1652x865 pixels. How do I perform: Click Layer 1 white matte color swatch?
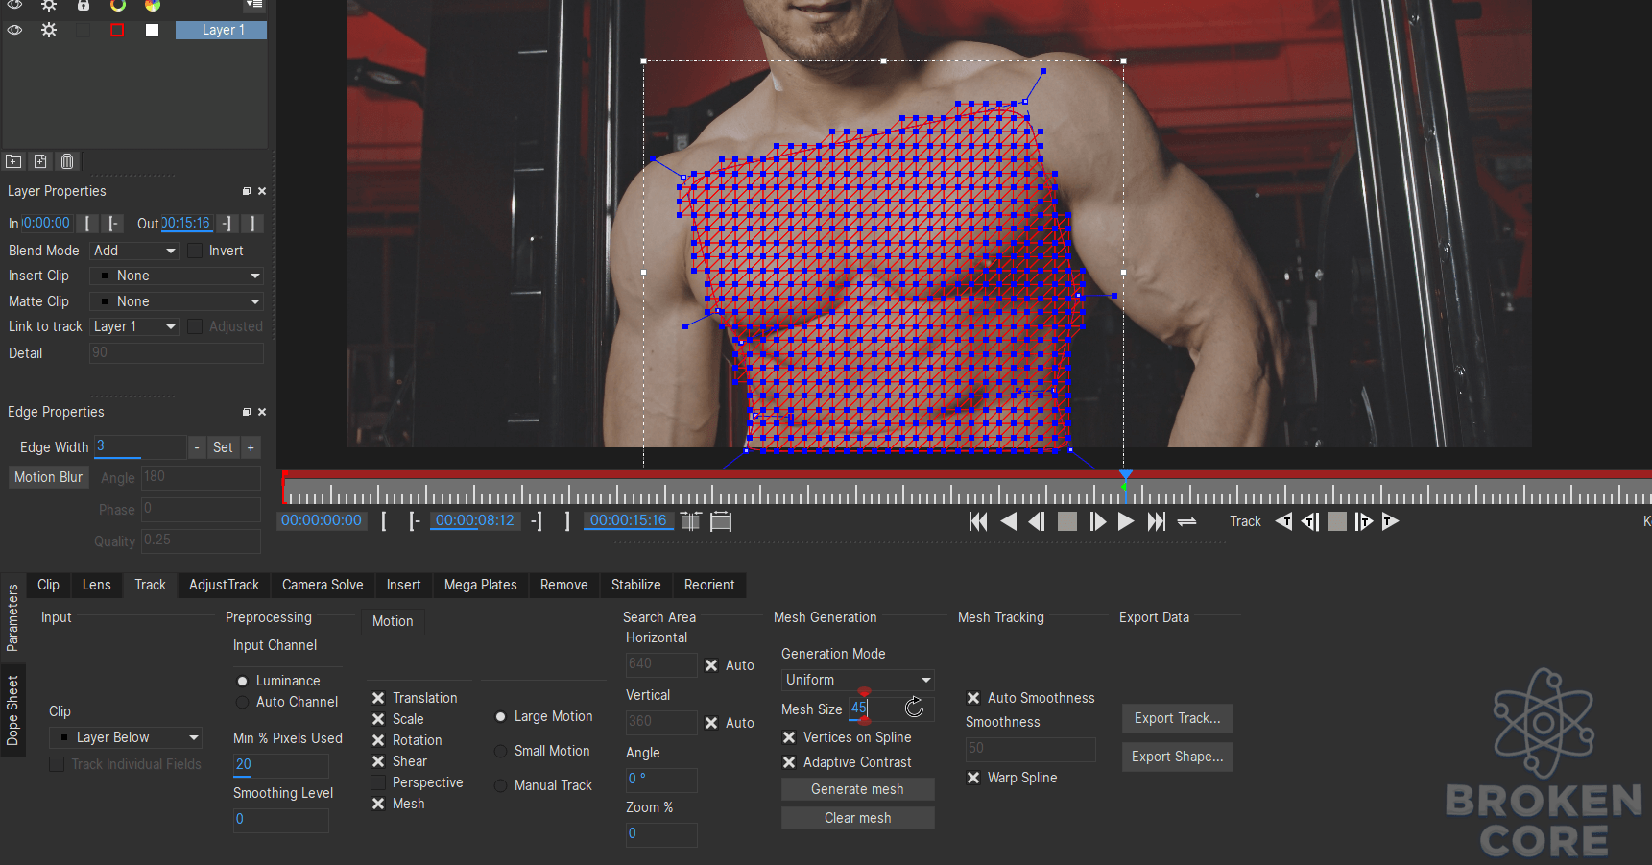tap(152, 30)
